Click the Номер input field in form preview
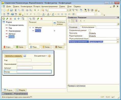Viewport: 121px width, 100px height. pos(34,72)
